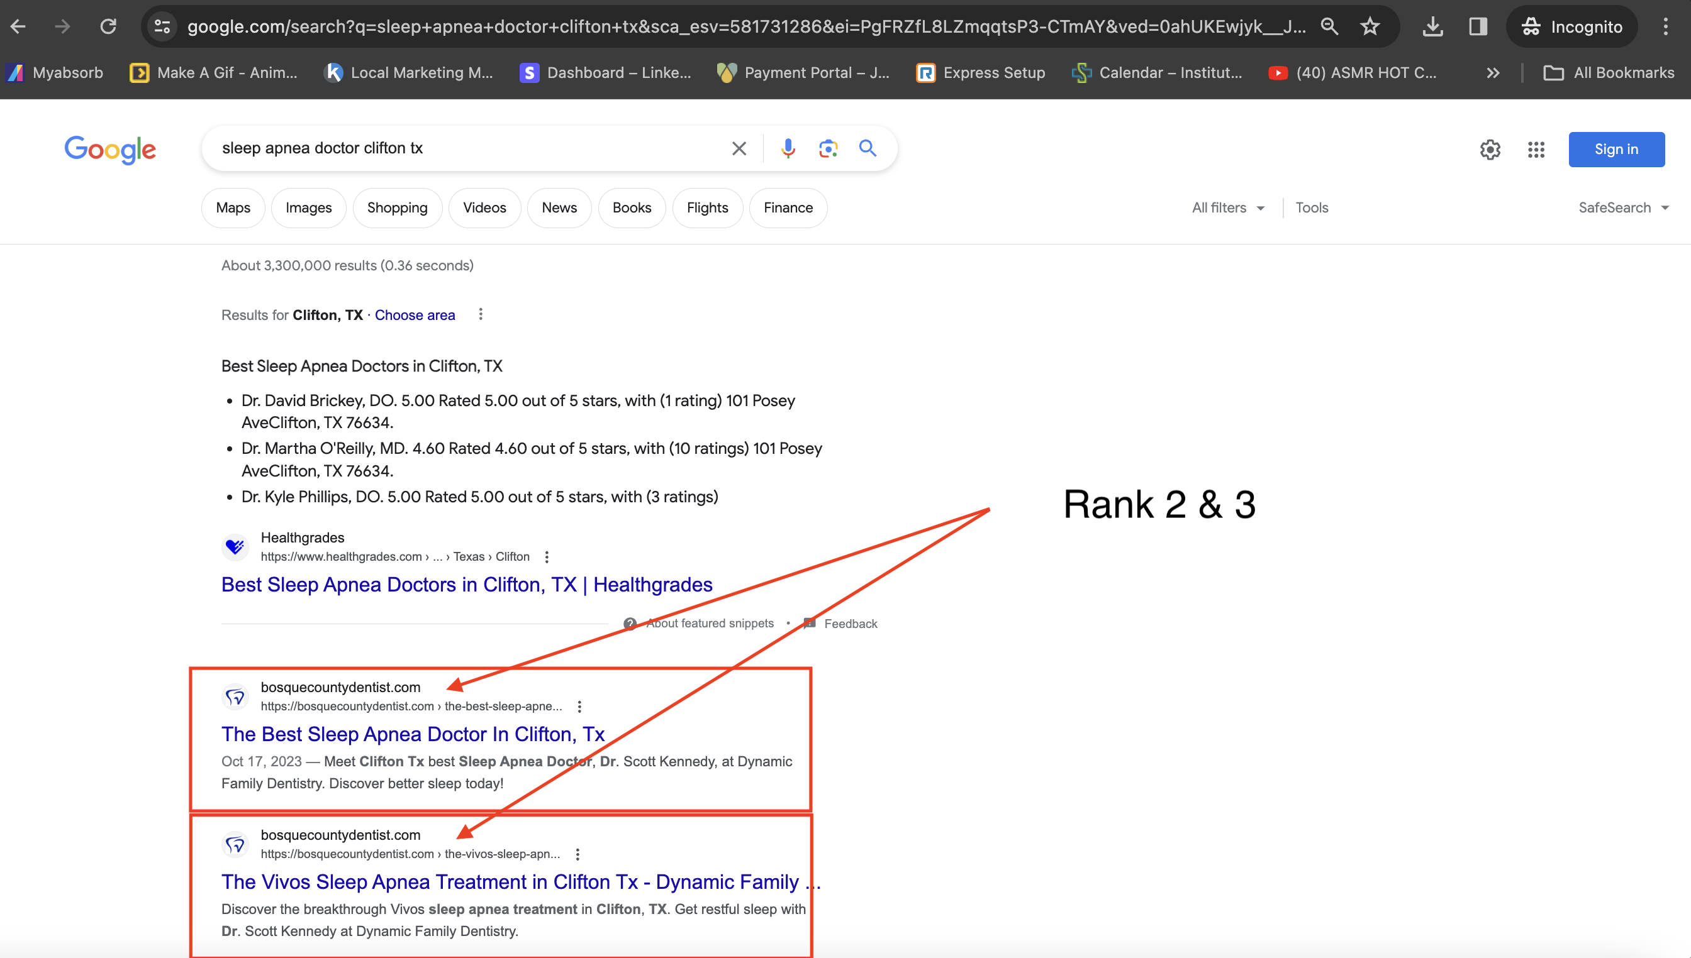Switch to the Flights results tab
The height and width of the screenshot is (958, 1691).
(707, 208)
